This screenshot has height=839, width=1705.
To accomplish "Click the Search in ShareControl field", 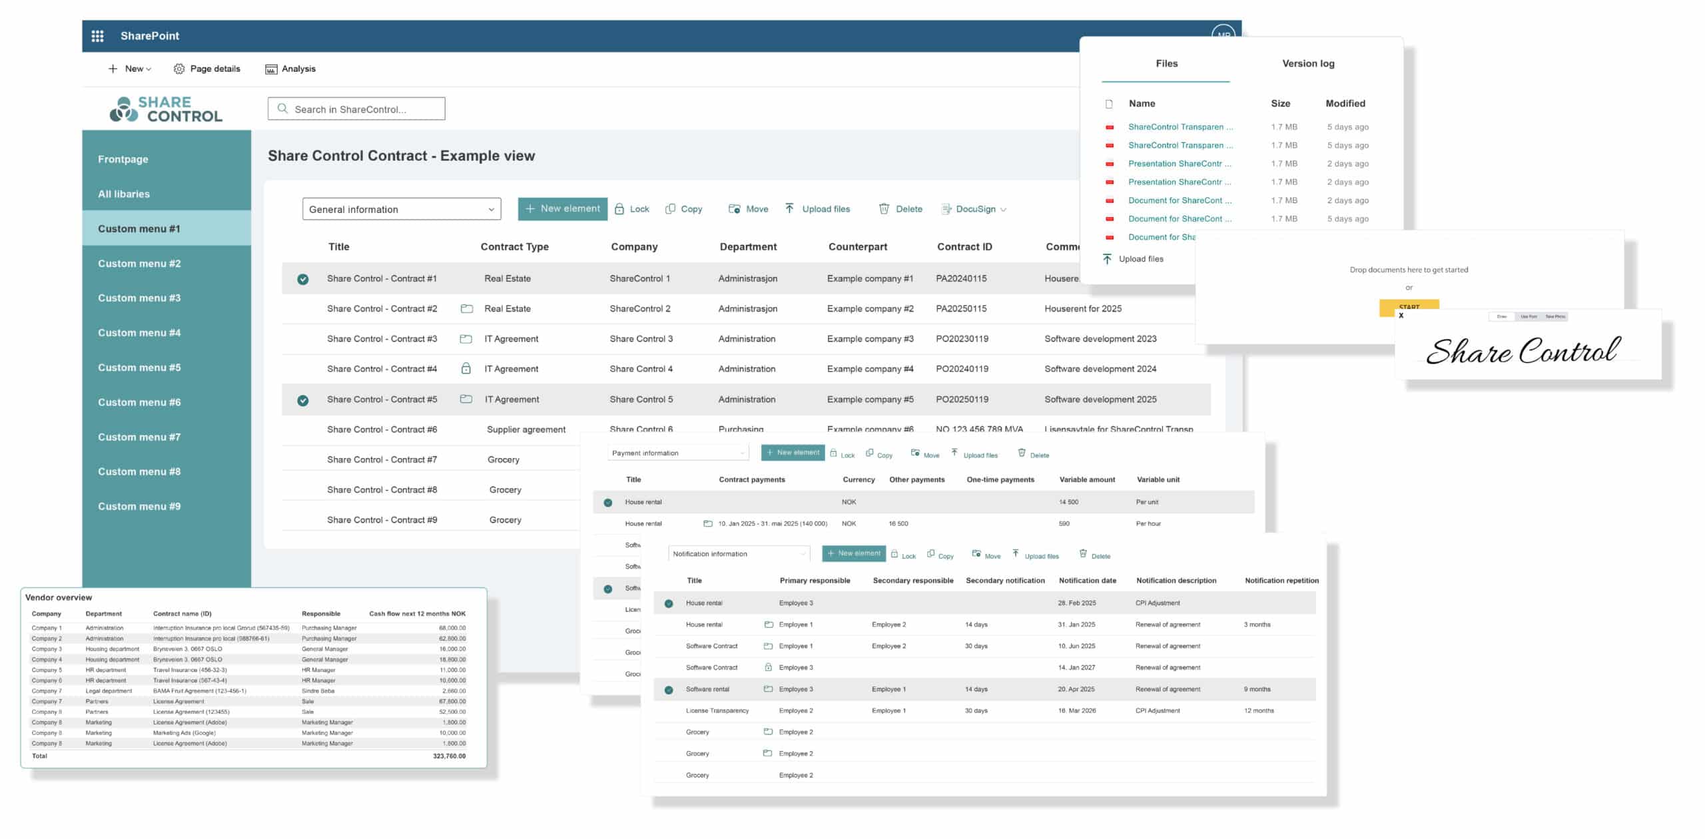I will point(356,109).
